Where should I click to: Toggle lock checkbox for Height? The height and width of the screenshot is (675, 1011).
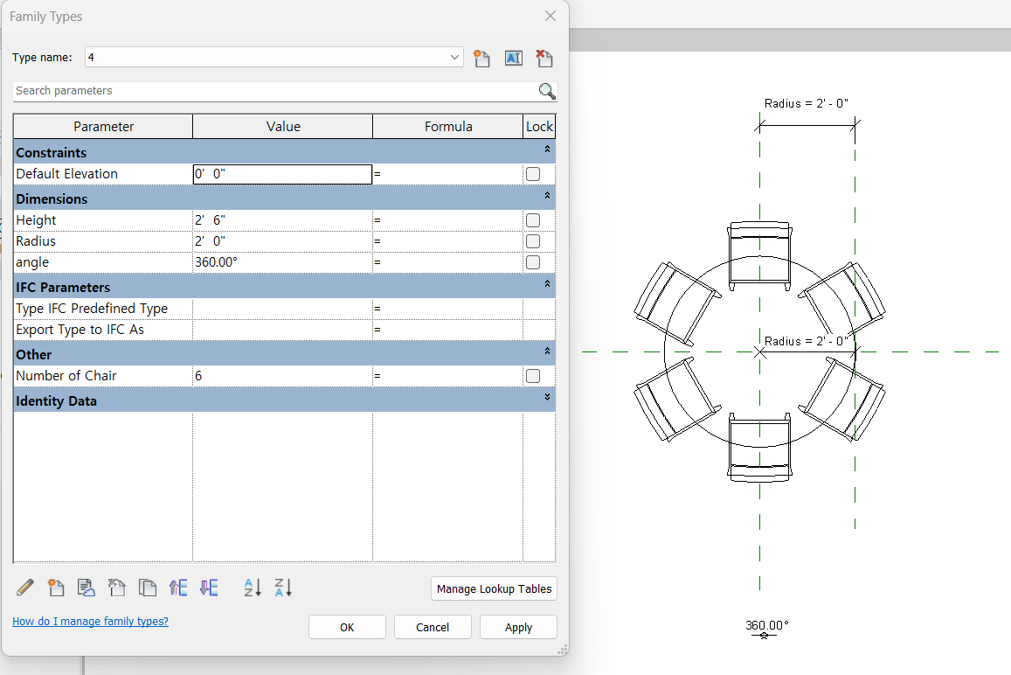click(x=532, y=220)
